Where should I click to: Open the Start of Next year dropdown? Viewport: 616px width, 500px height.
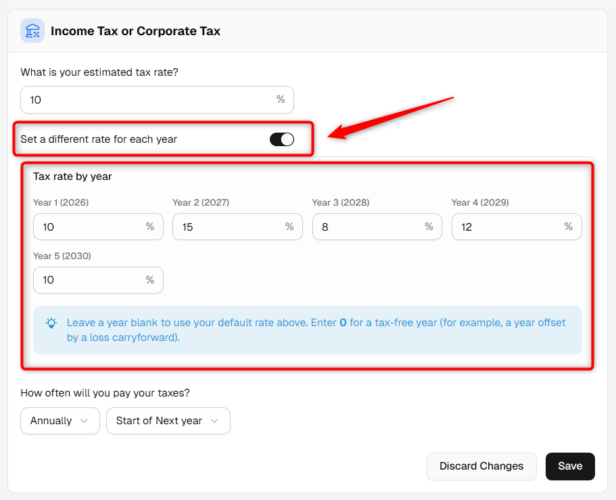point(168,421)
